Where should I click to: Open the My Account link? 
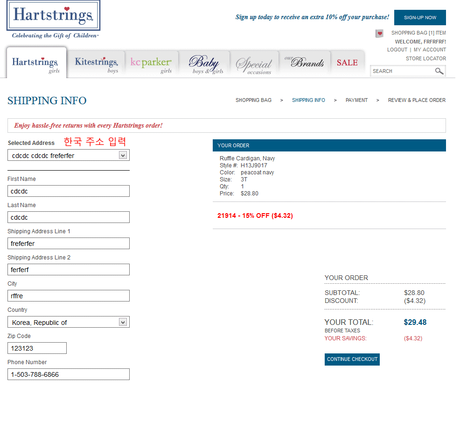click(430, 50)
